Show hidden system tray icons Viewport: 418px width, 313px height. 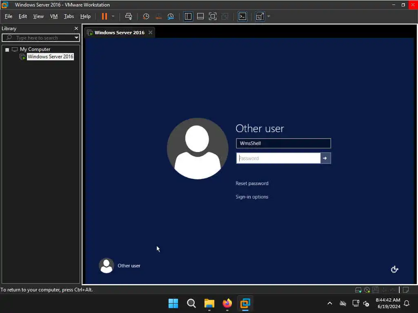click(330, 303)
